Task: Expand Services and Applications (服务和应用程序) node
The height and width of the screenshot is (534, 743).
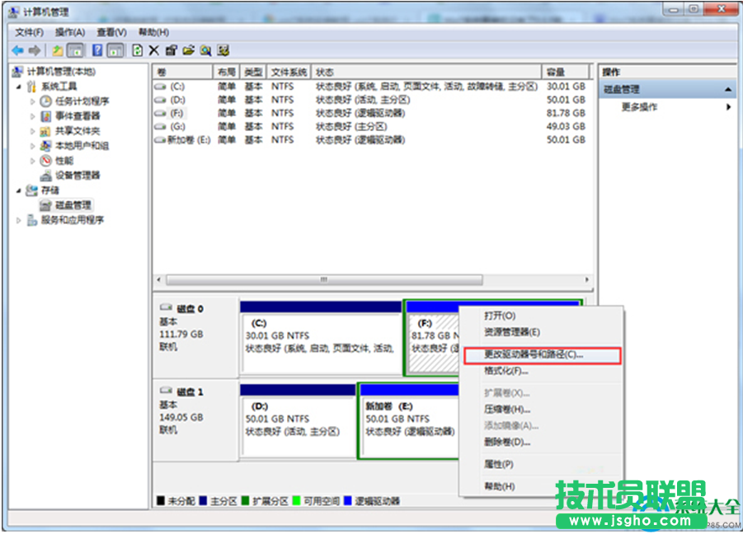Action: [19, 220]
